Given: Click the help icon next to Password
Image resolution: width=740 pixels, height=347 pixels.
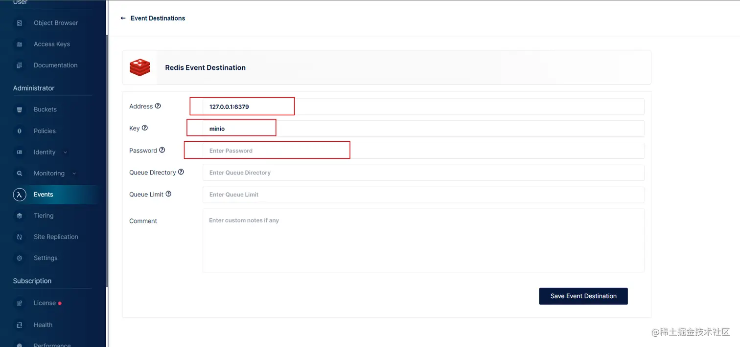Looking at the screenshot, I should coord(162,150).
